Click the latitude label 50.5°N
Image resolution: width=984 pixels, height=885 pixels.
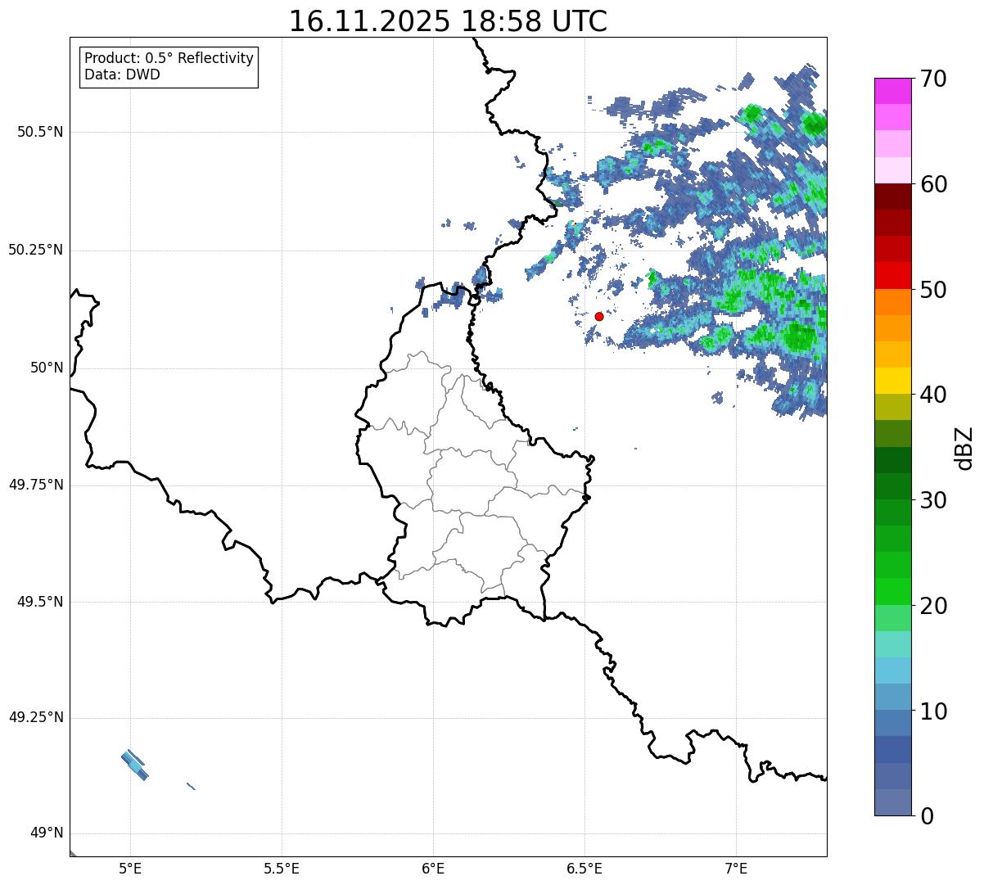coord(40,132)
